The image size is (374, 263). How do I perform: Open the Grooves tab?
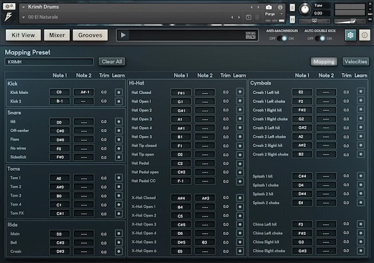click(90, 36)
